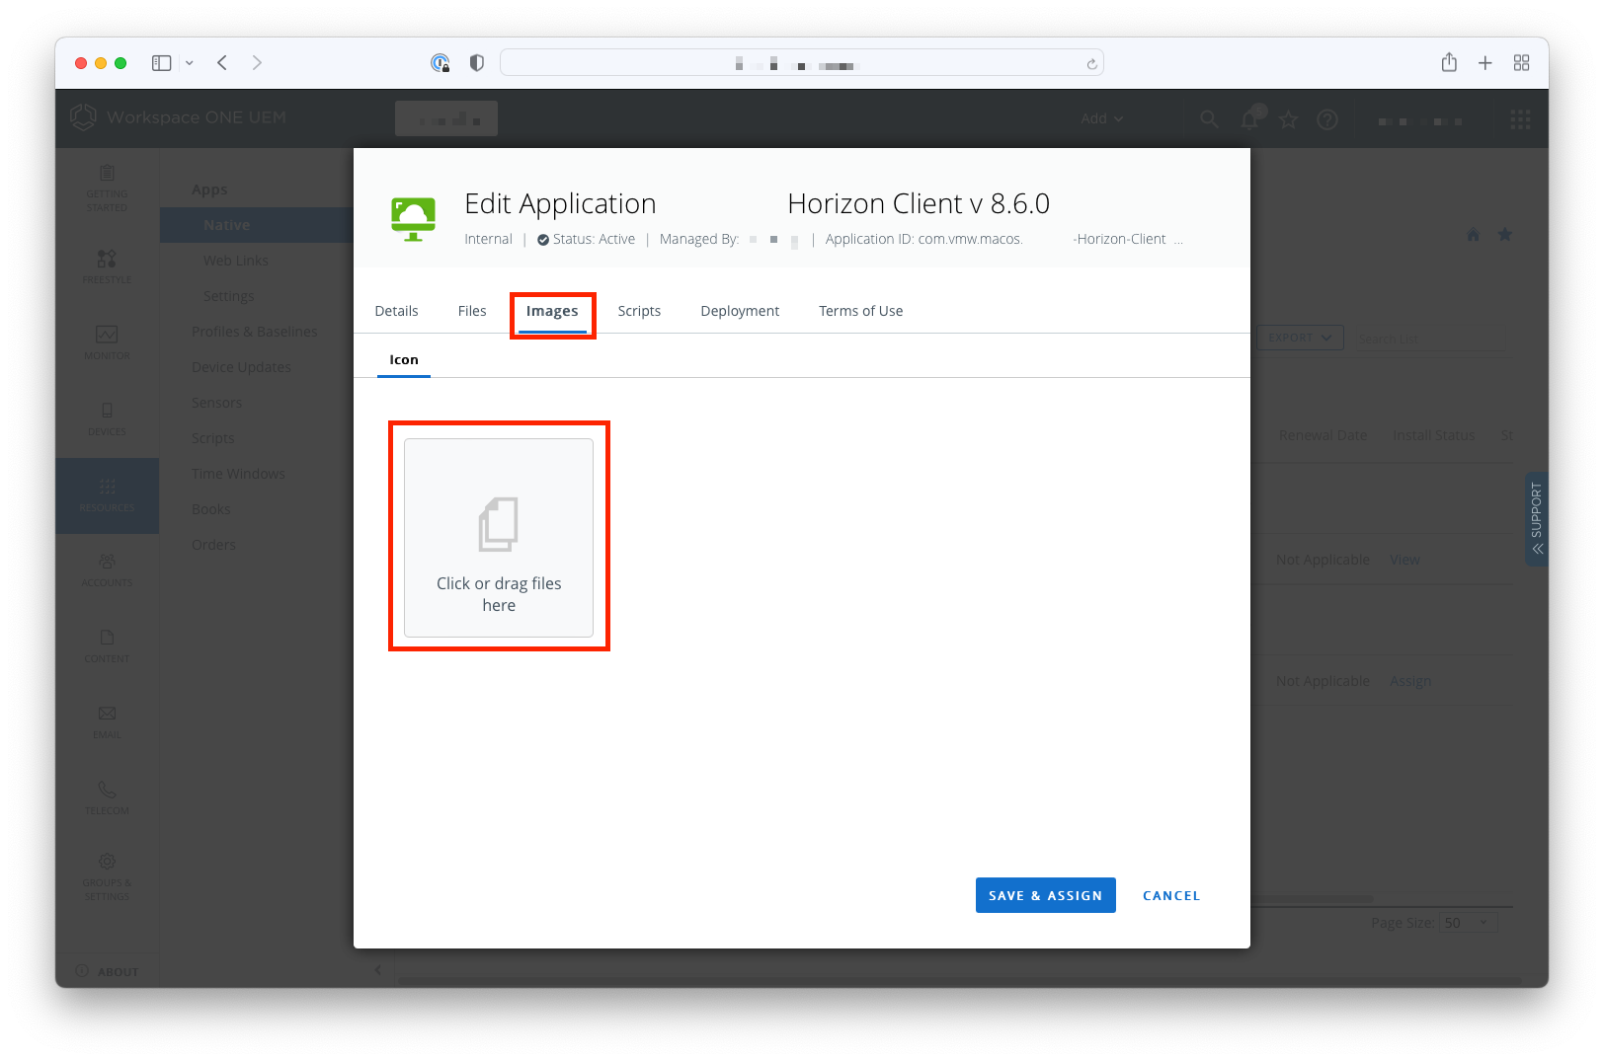Cancel editing the application
1604x1061 pixels.
pyautogui.click(x=1170, y=895)
